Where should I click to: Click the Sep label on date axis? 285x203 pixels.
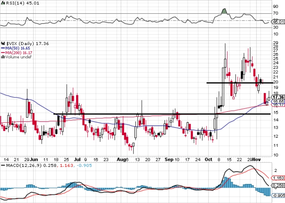(169, 159)
